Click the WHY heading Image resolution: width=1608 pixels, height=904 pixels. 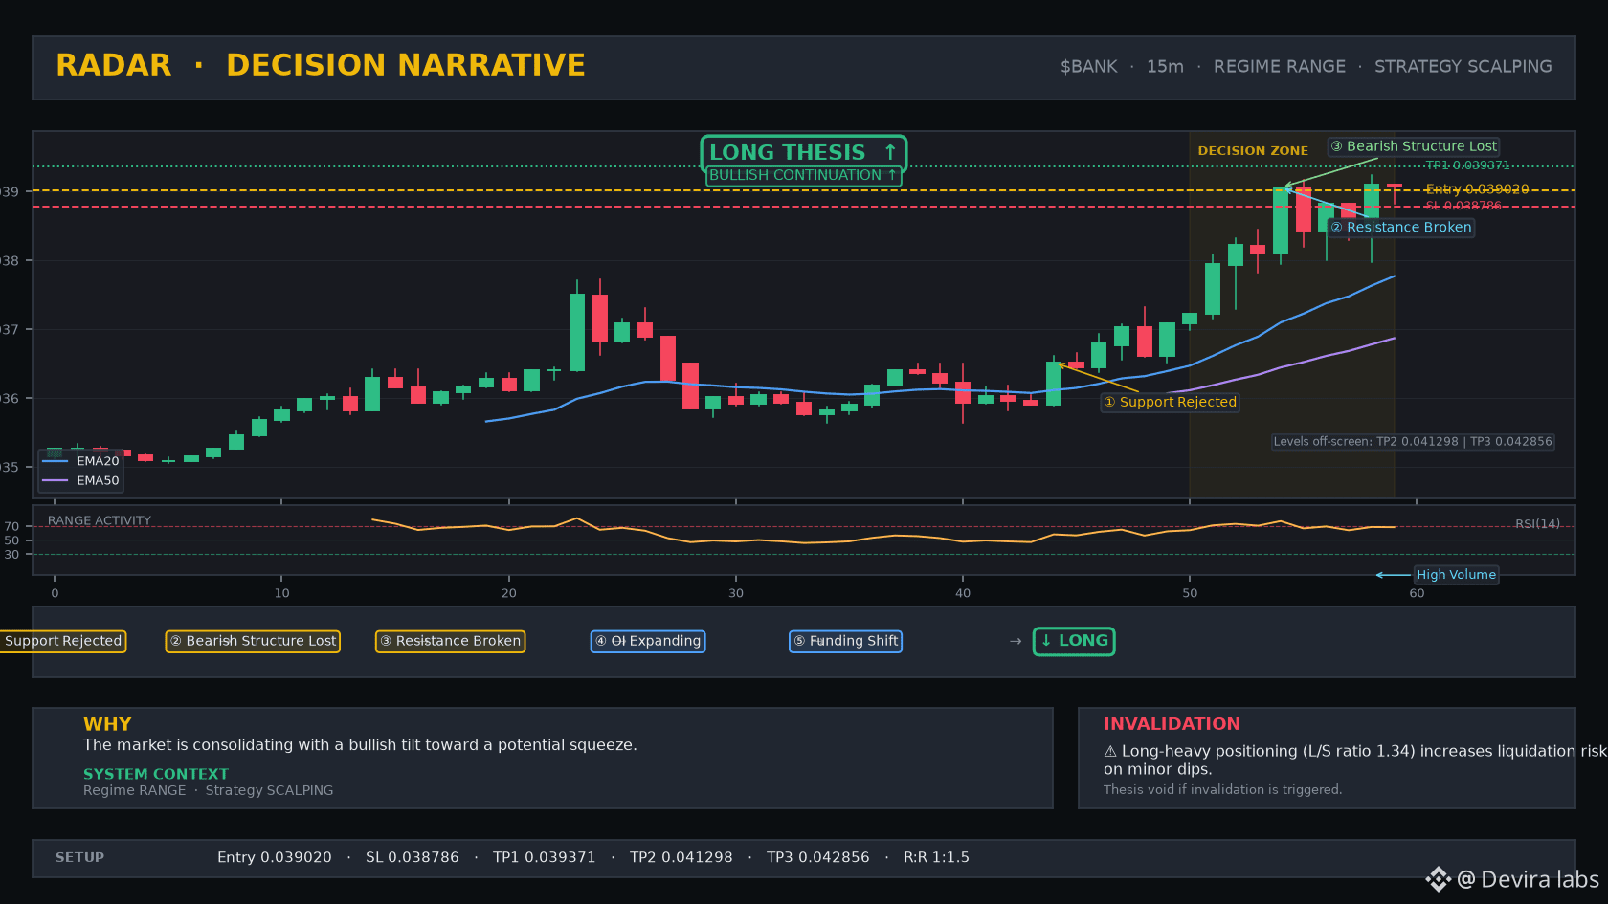107,724
